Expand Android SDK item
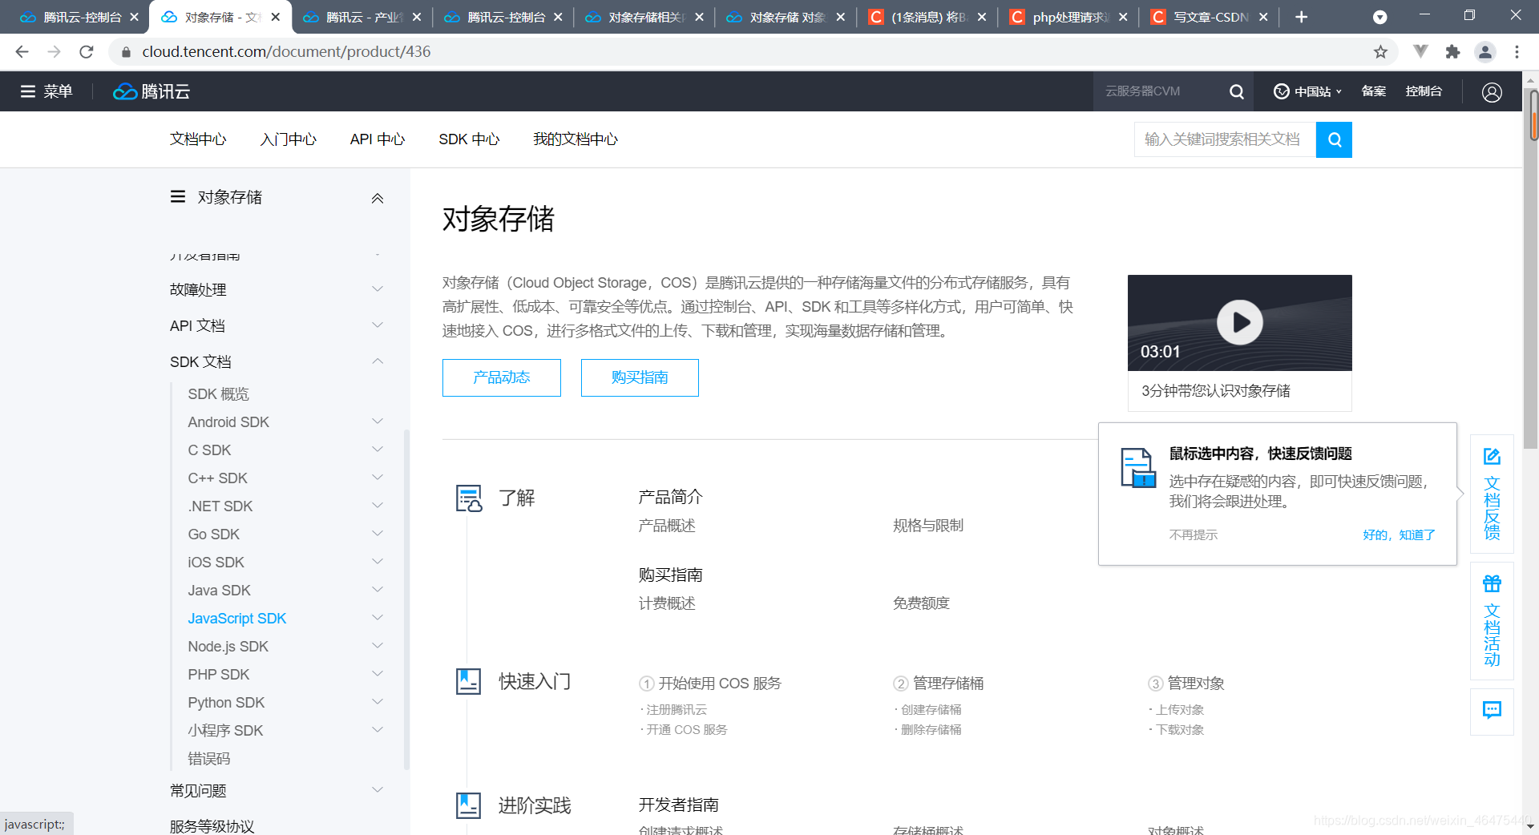This screenshot has height=835, width=1539. [x=378, y=422]
